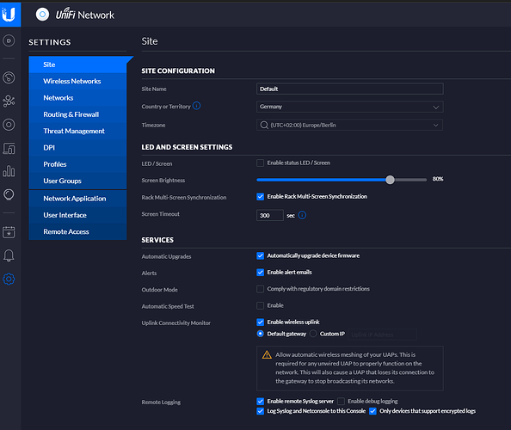The width and height of the screenshot is (511, 430).
Task: Open the Insights lightbulb icon
Action: 9,195
